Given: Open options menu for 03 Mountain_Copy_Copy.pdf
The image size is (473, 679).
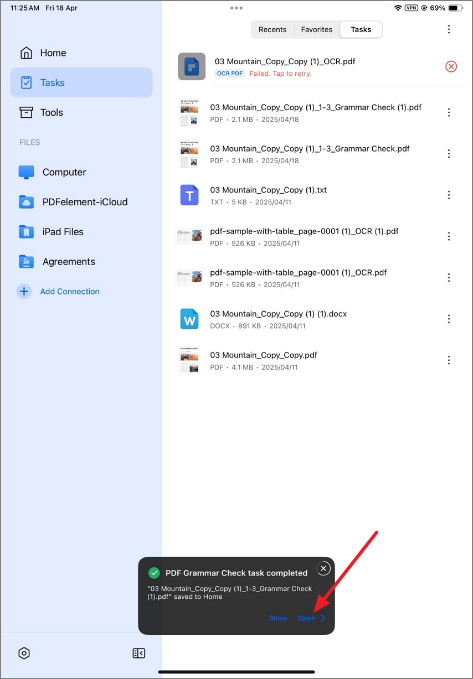Looking at the screenshot, I should [x=449, y=360].
